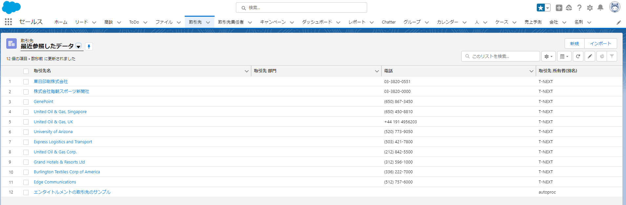The width and height of the screenshot is (626, 205).
Task: Open display-as table selector
Action: tap(564, 56)
